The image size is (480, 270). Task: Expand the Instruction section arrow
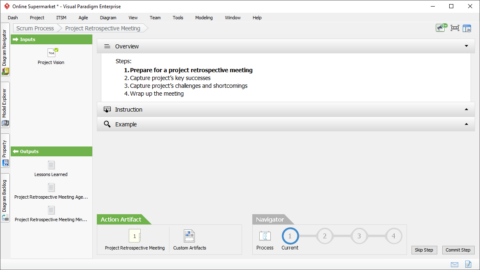466,109
